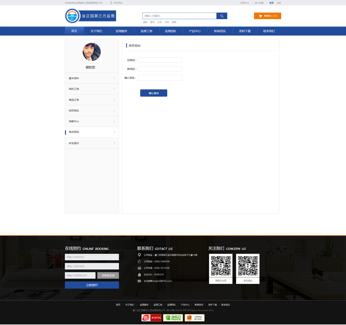Click footer 产品中心 link
Screen dimensions: 346x325
coord(185,304)
